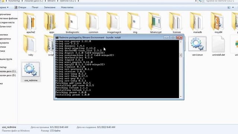Select the ruby folder
This screenshot has width=238, height=134.
click(30, 45)
